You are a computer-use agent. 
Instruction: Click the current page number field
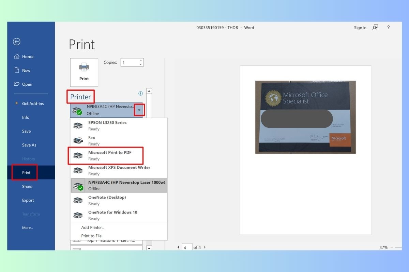[x=187, y=247]
